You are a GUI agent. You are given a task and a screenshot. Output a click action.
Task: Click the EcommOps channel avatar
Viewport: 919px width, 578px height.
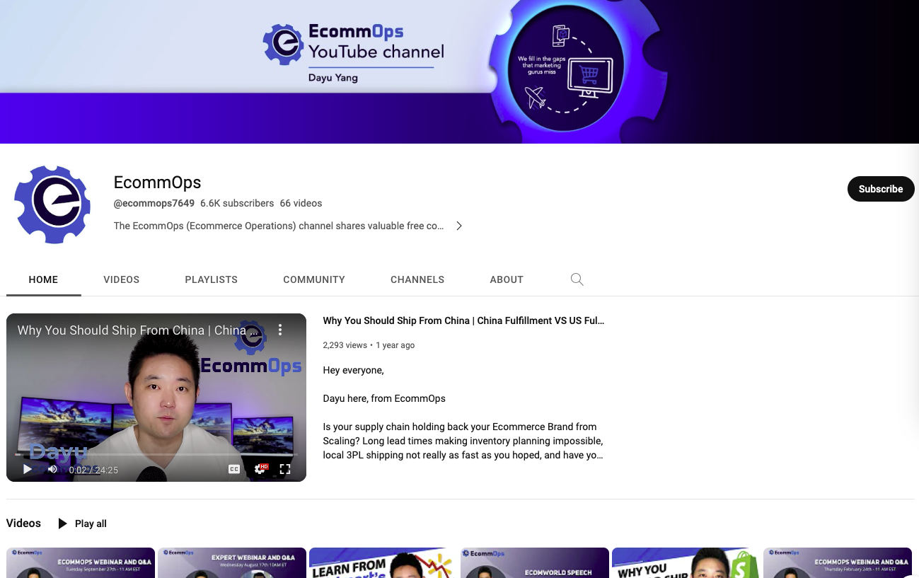(52, 204)
